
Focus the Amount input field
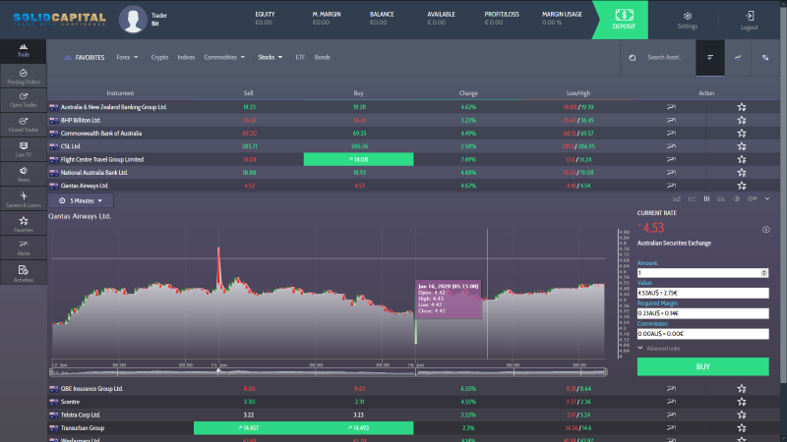(x=699, y=273)
